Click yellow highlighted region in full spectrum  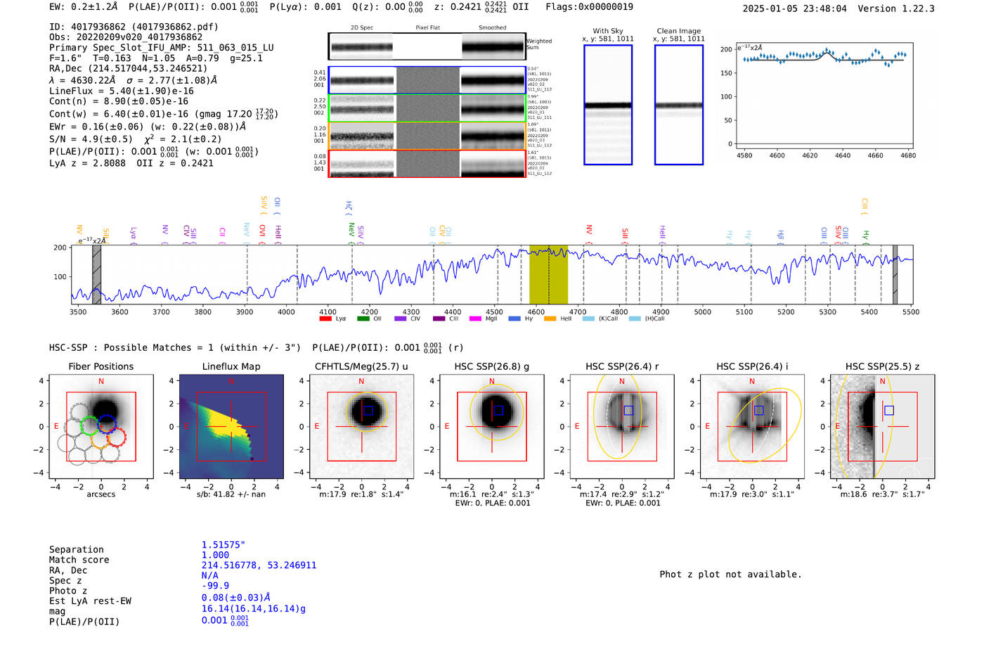548,275
